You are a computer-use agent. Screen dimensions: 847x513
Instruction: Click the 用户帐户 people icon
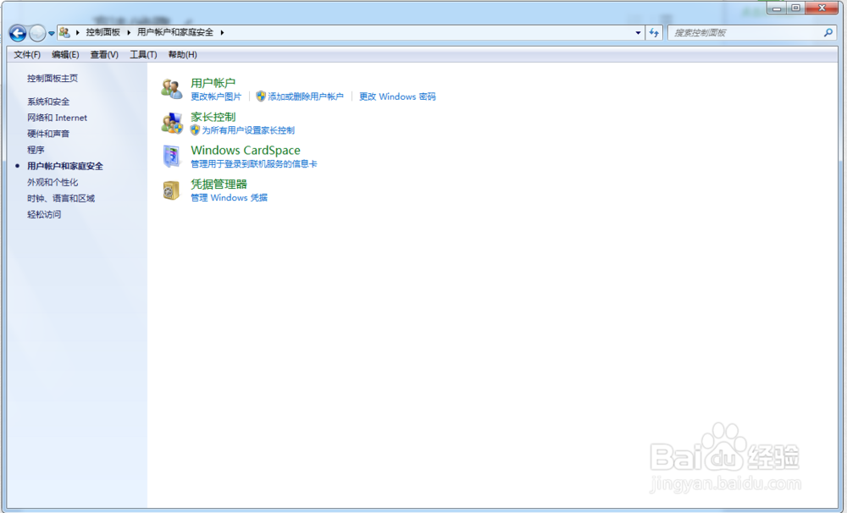pos(172,89)
